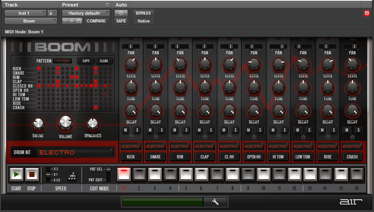This screenshot has height=212, width=374.
Task: Solo the CRASH channel
Action: coord(358,130)
